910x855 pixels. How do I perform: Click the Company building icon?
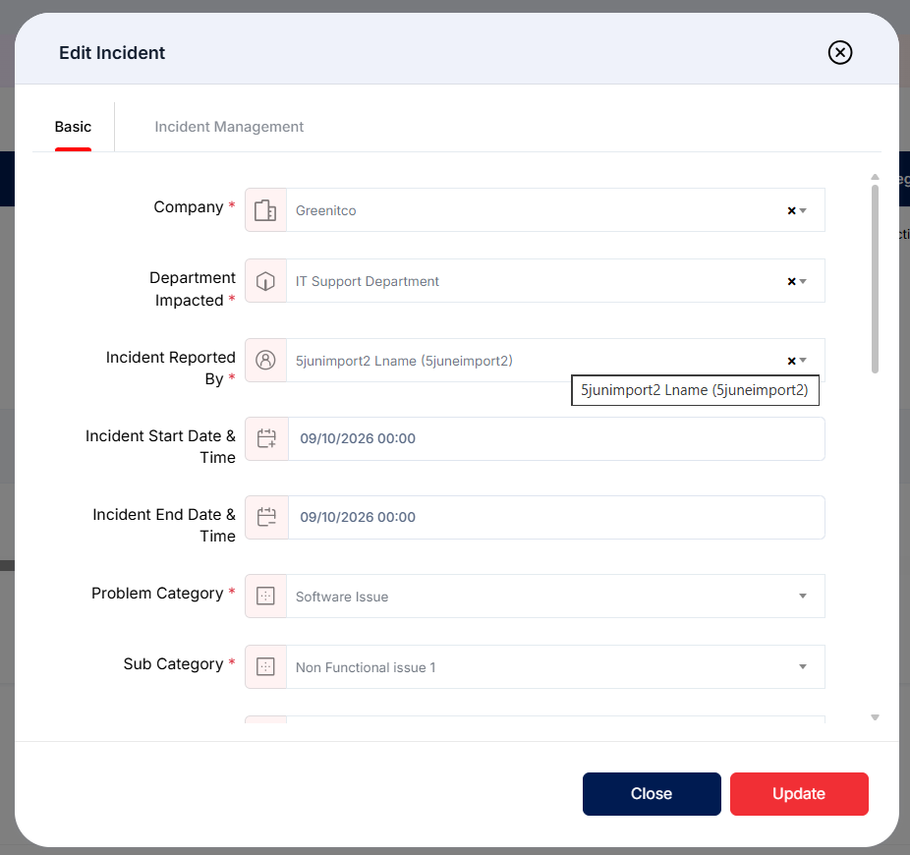[265, 210]
